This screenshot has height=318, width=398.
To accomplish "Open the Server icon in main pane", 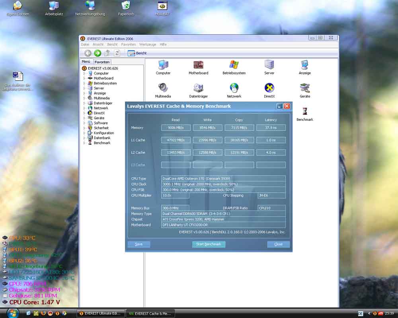I will click(x=269, y=67).
